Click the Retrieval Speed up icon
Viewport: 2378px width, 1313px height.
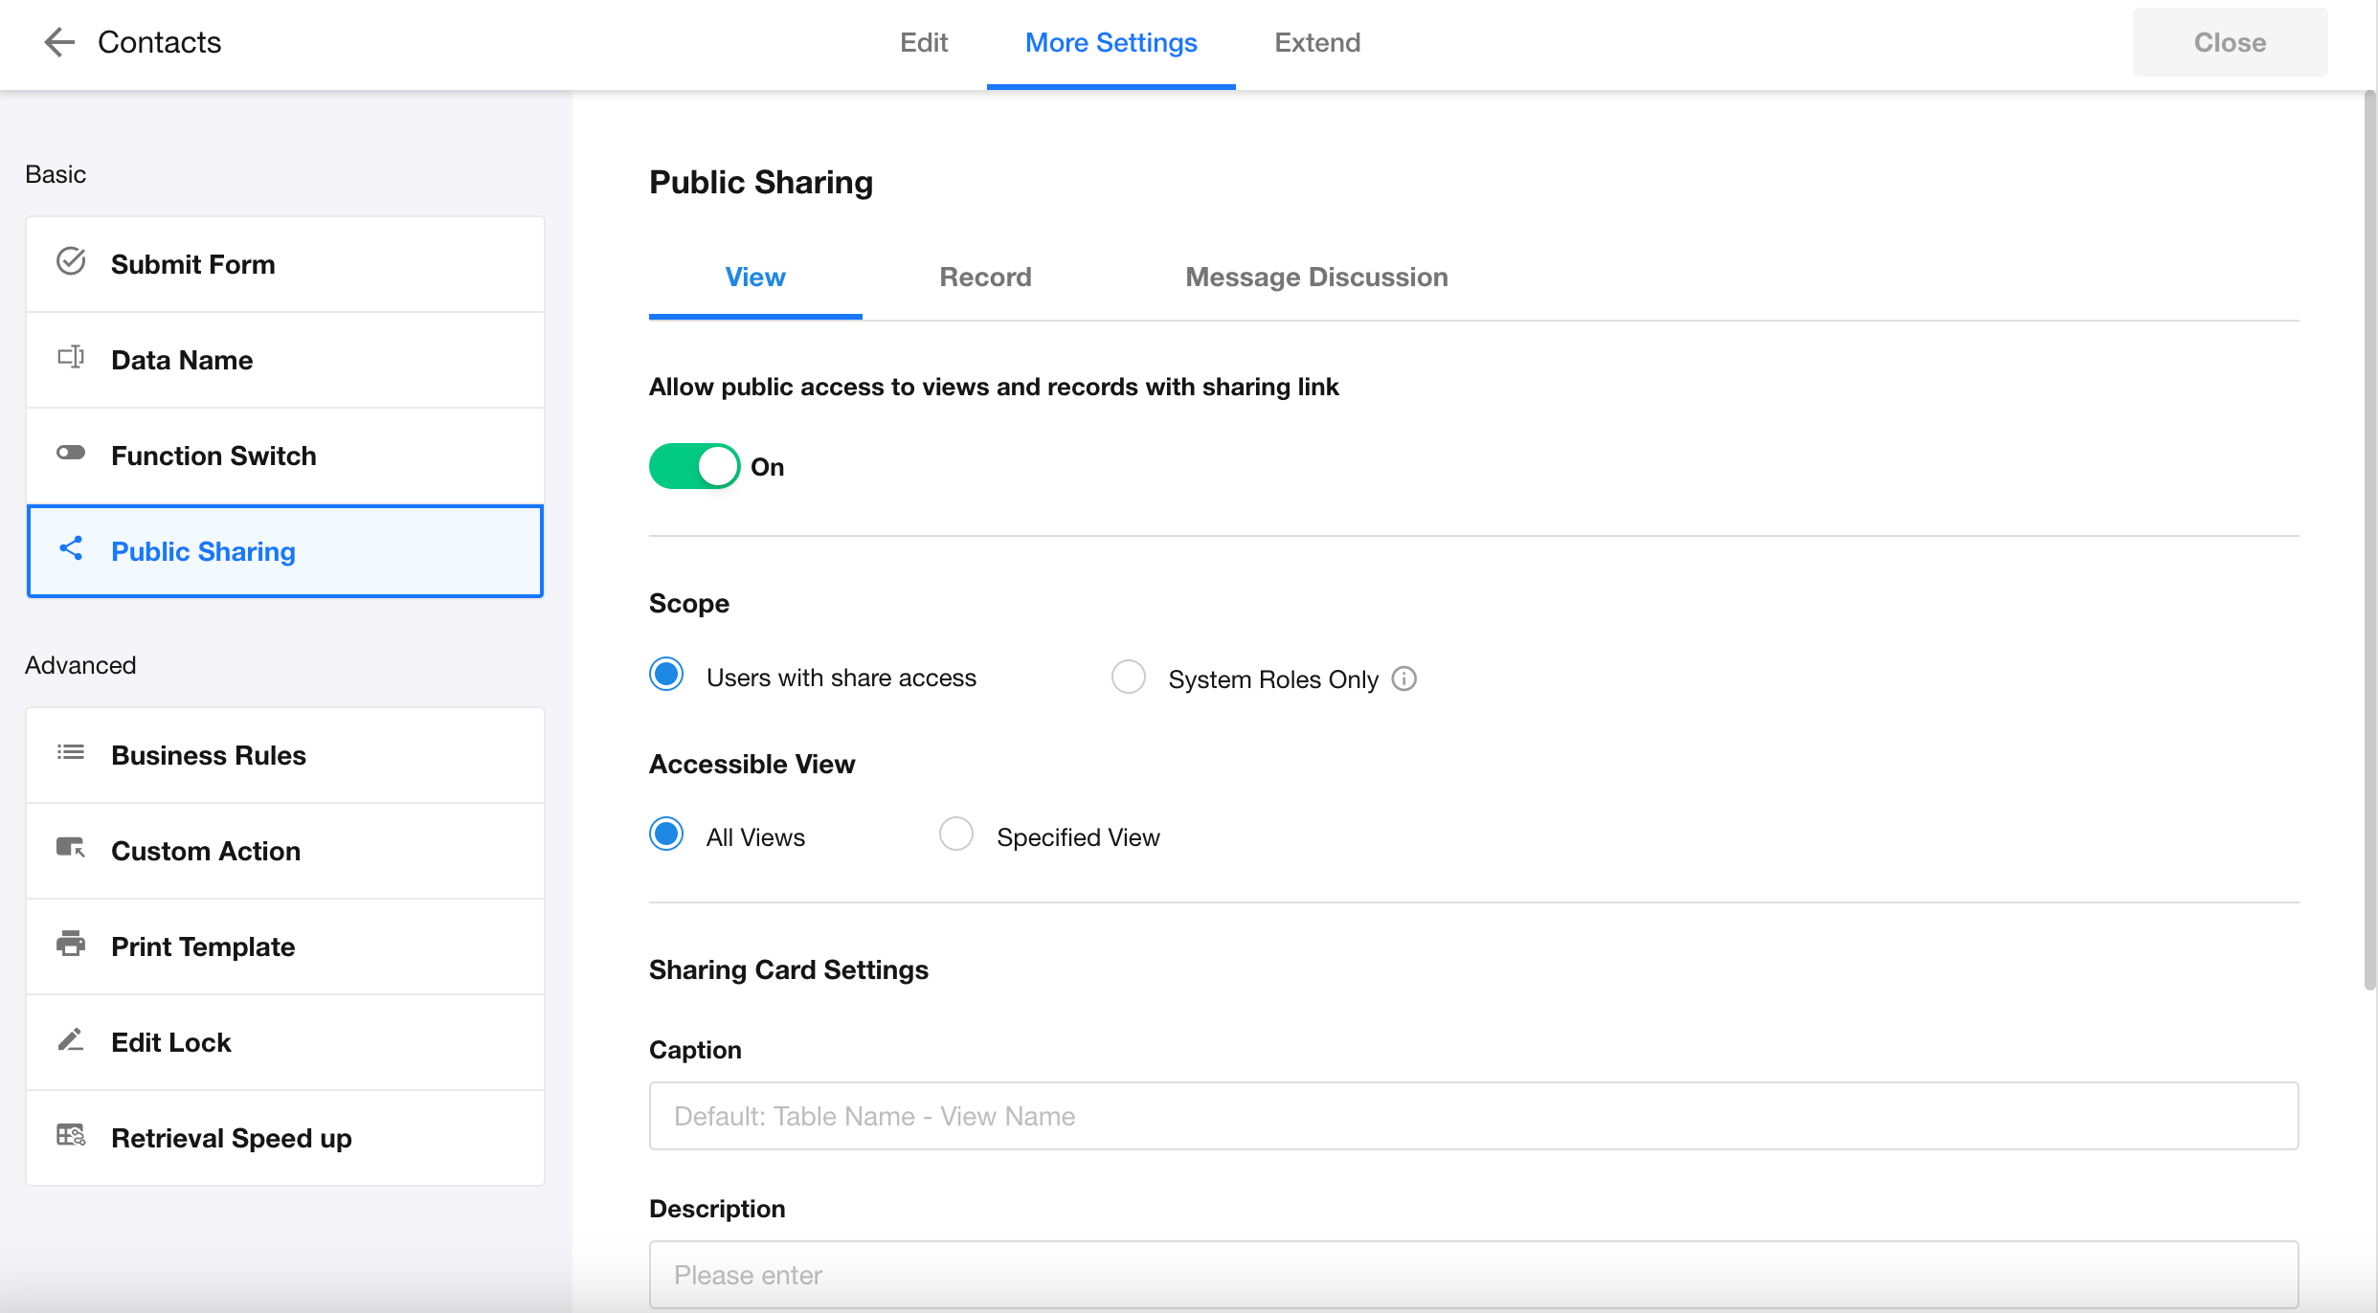point(71,1135)
